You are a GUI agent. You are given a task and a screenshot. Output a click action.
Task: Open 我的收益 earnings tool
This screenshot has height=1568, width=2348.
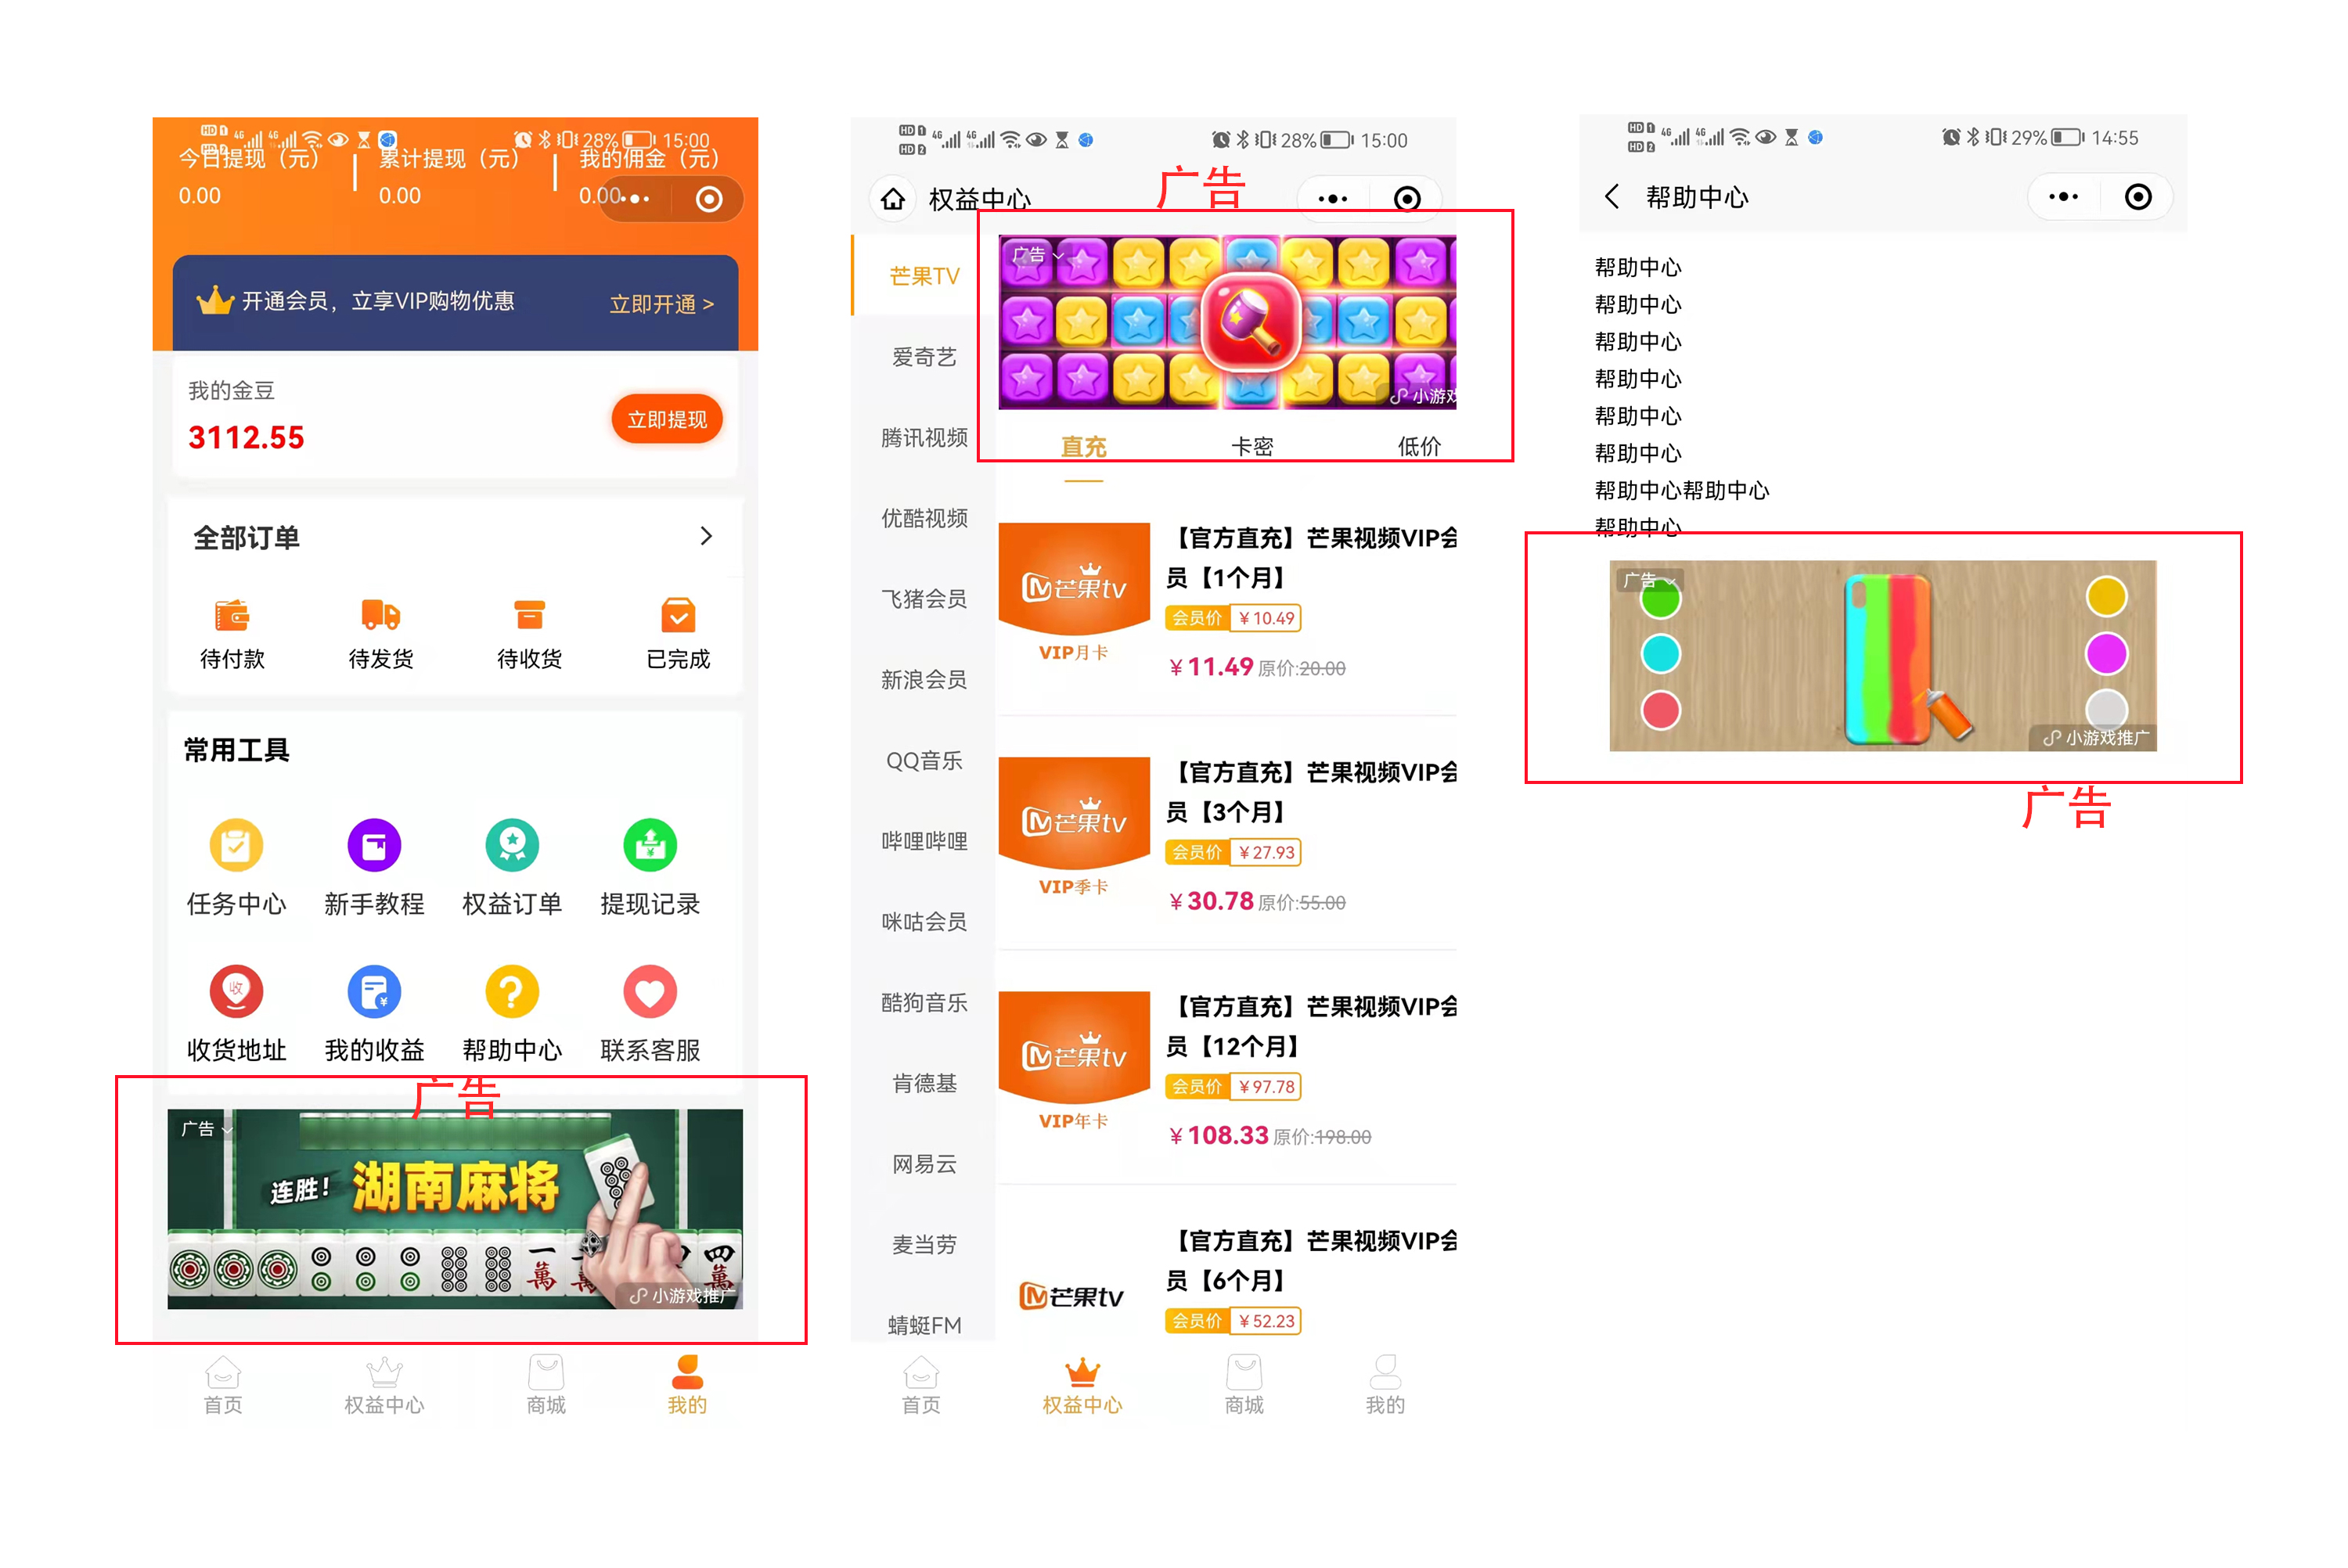click(374, 1013)
